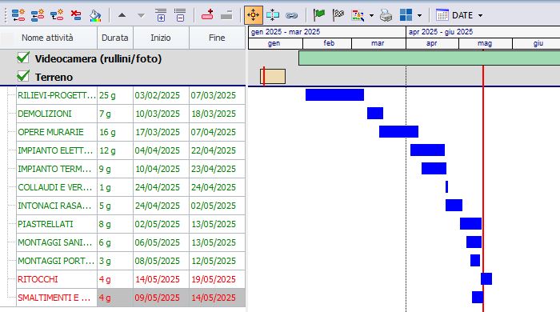This screenshot has width=560, height=312.
Task: Click the 25 g duration cell
Action: tap(115, 95)
